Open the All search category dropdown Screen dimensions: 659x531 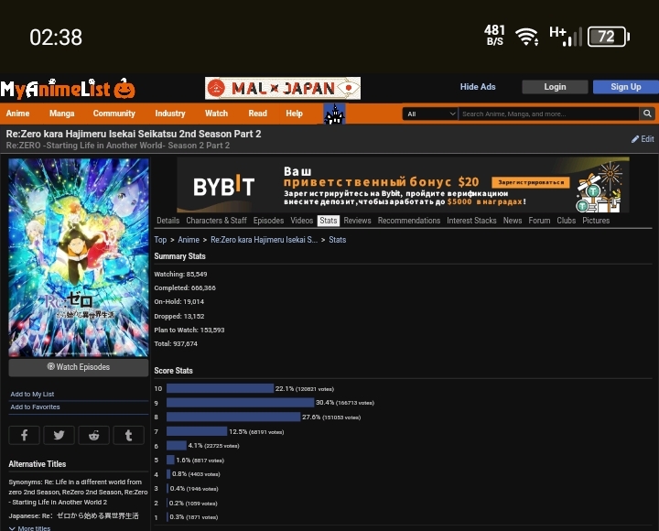[429, 114]
